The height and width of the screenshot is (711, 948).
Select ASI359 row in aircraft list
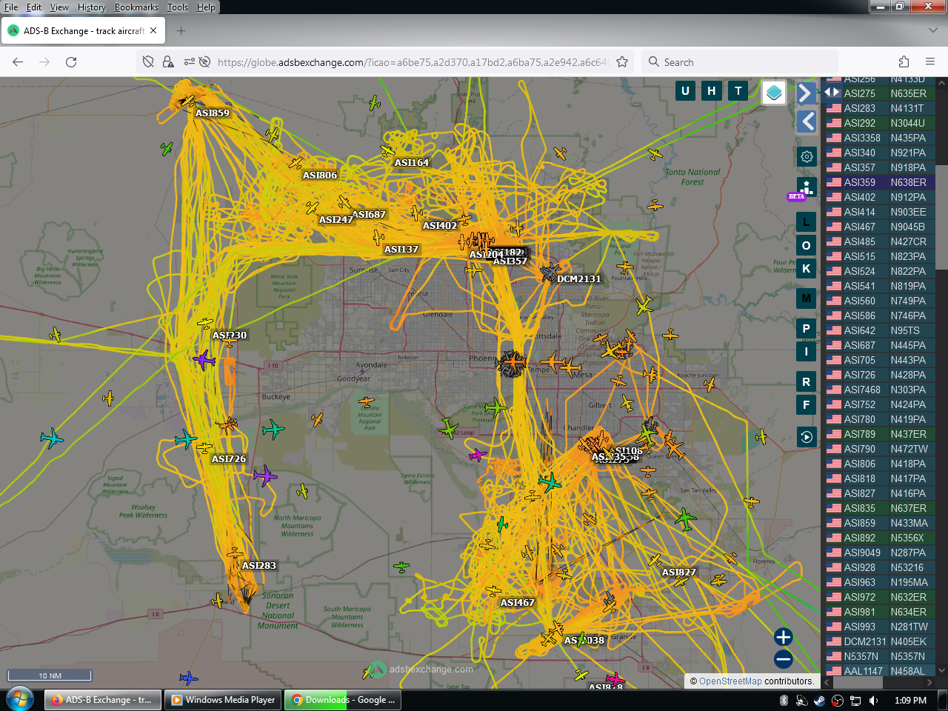coord(881,182)
